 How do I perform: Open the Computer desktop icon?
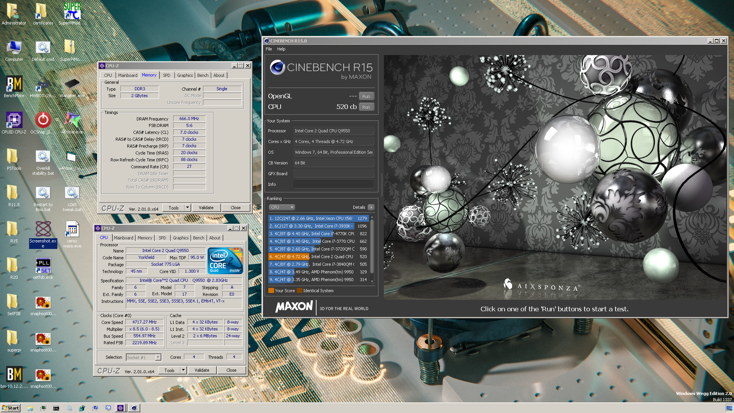[x=14, y=50]
